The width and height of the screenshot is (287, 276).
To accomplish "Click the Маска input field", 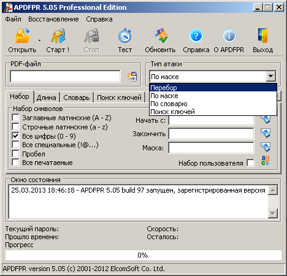I will pos(211,148).
